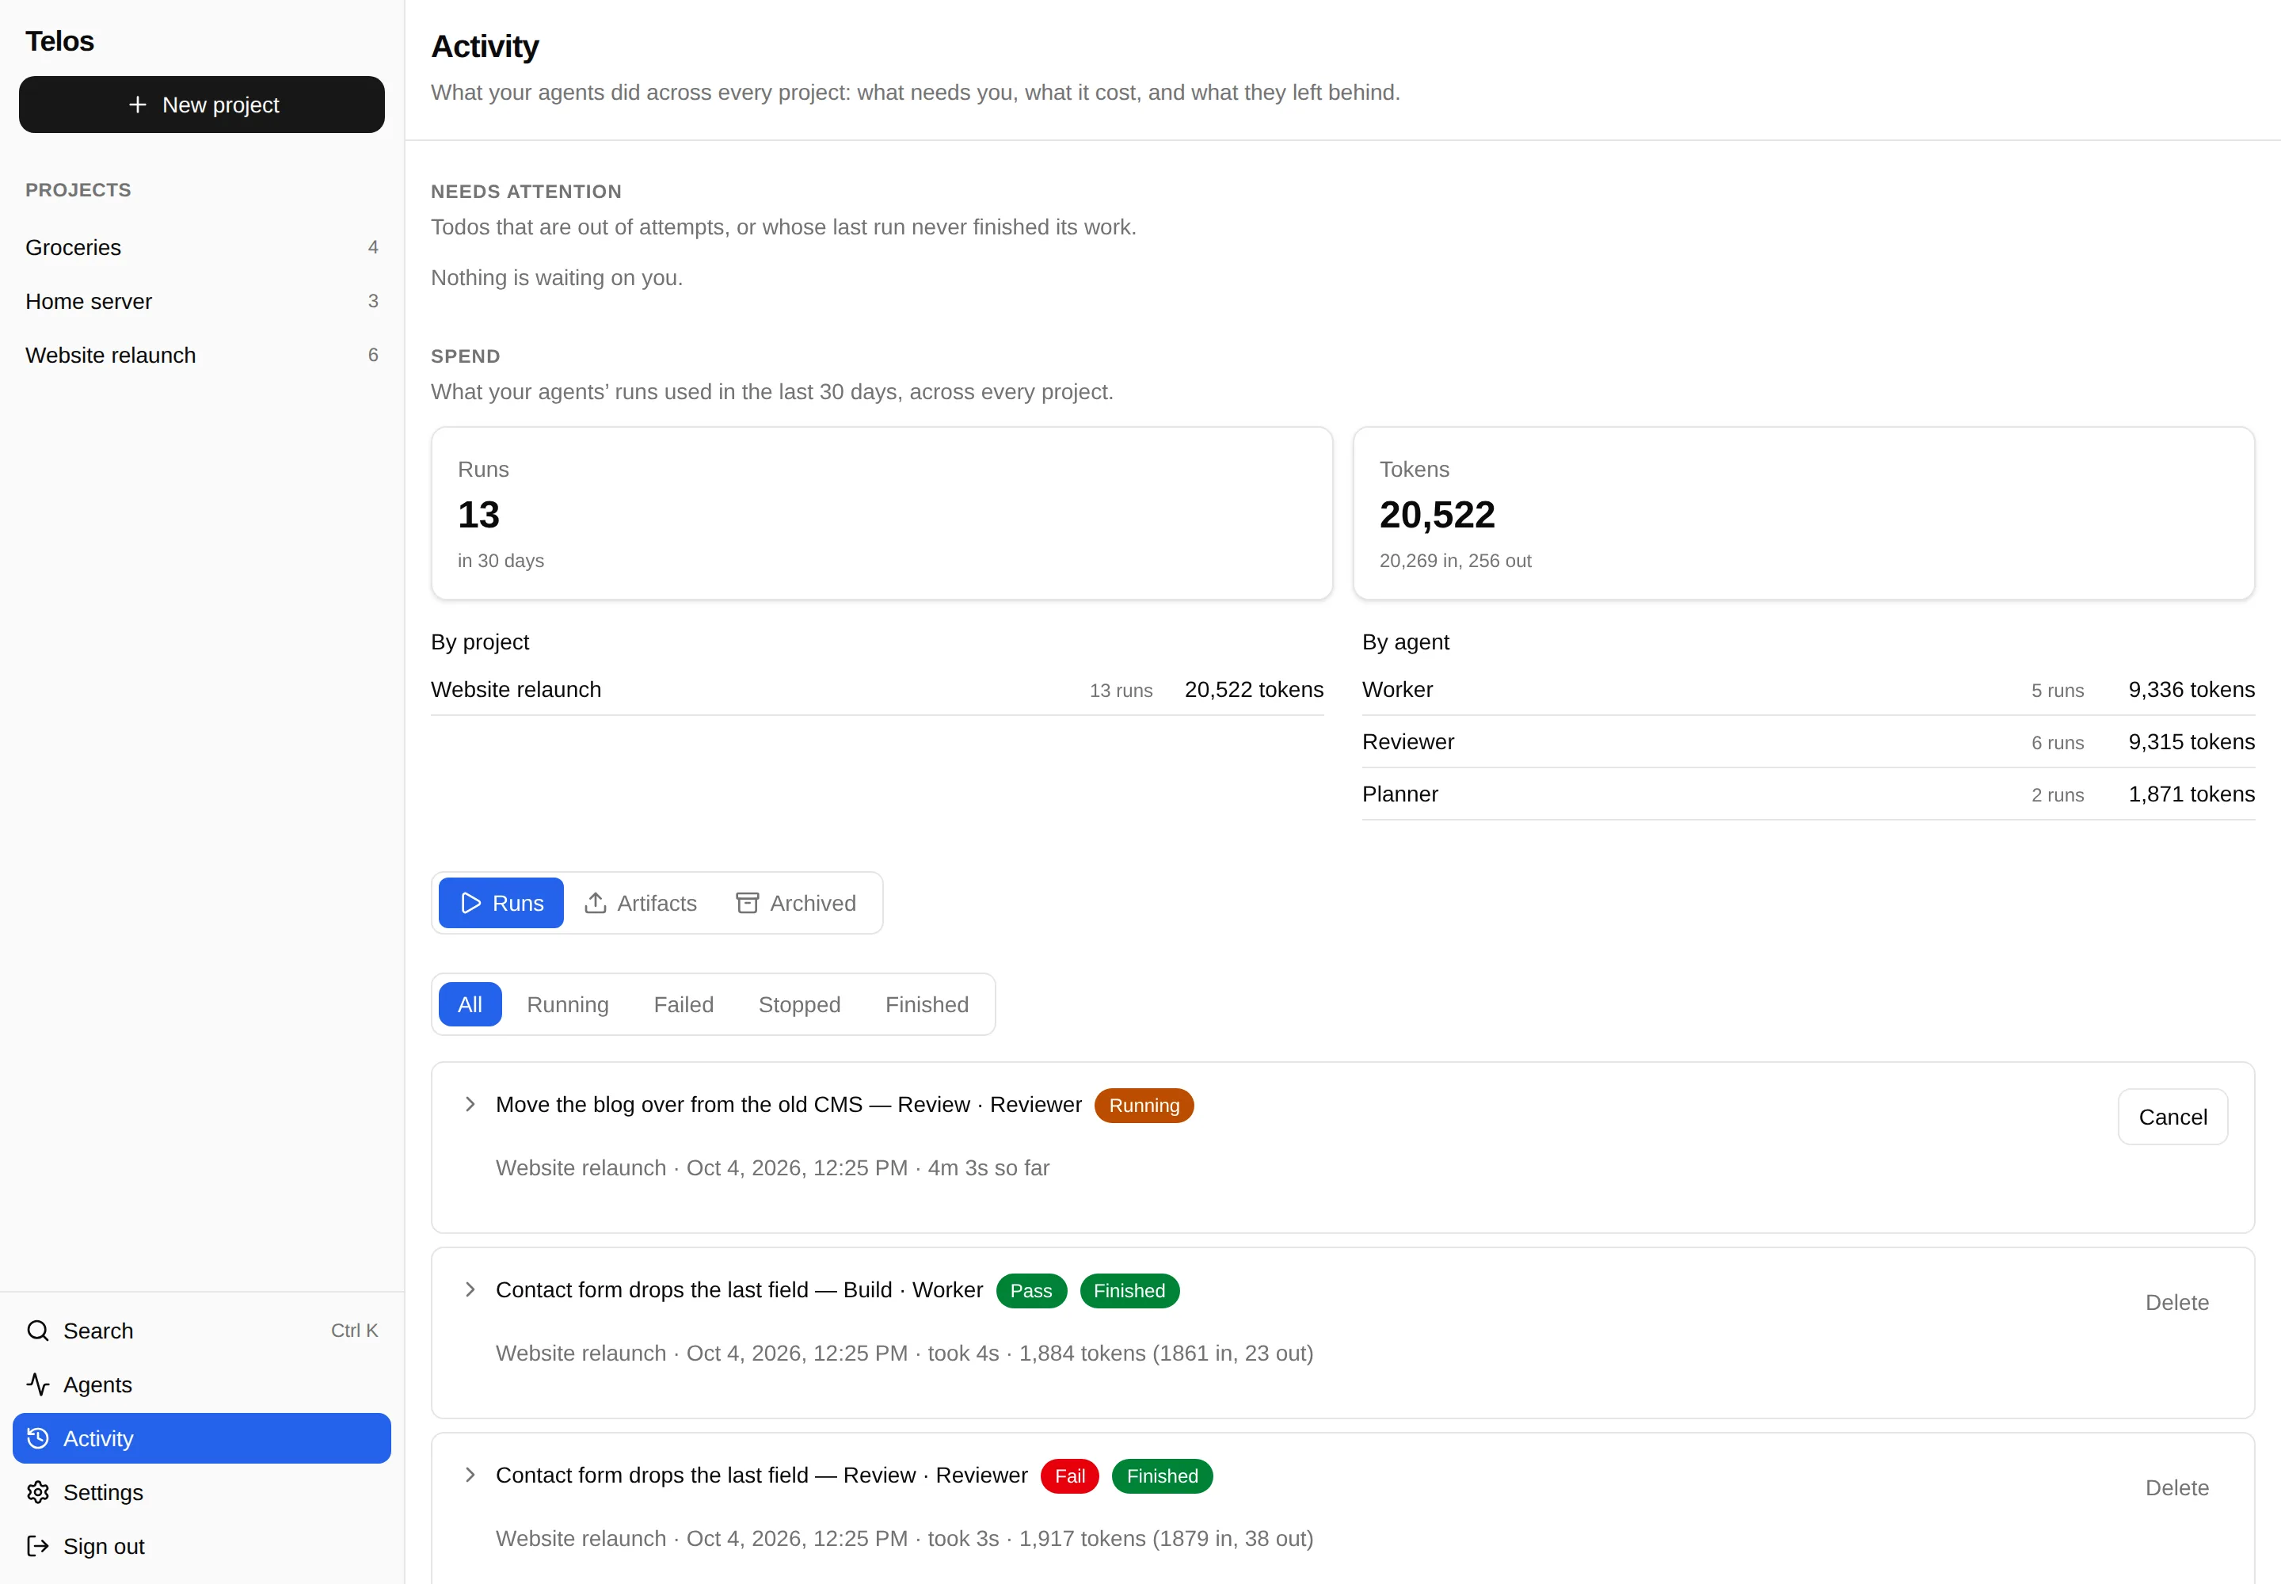Click the Search magnifier icon in sidebar
Image resolution: width=2281 pixels, height=1584 pixels.
coord(38,1331)
